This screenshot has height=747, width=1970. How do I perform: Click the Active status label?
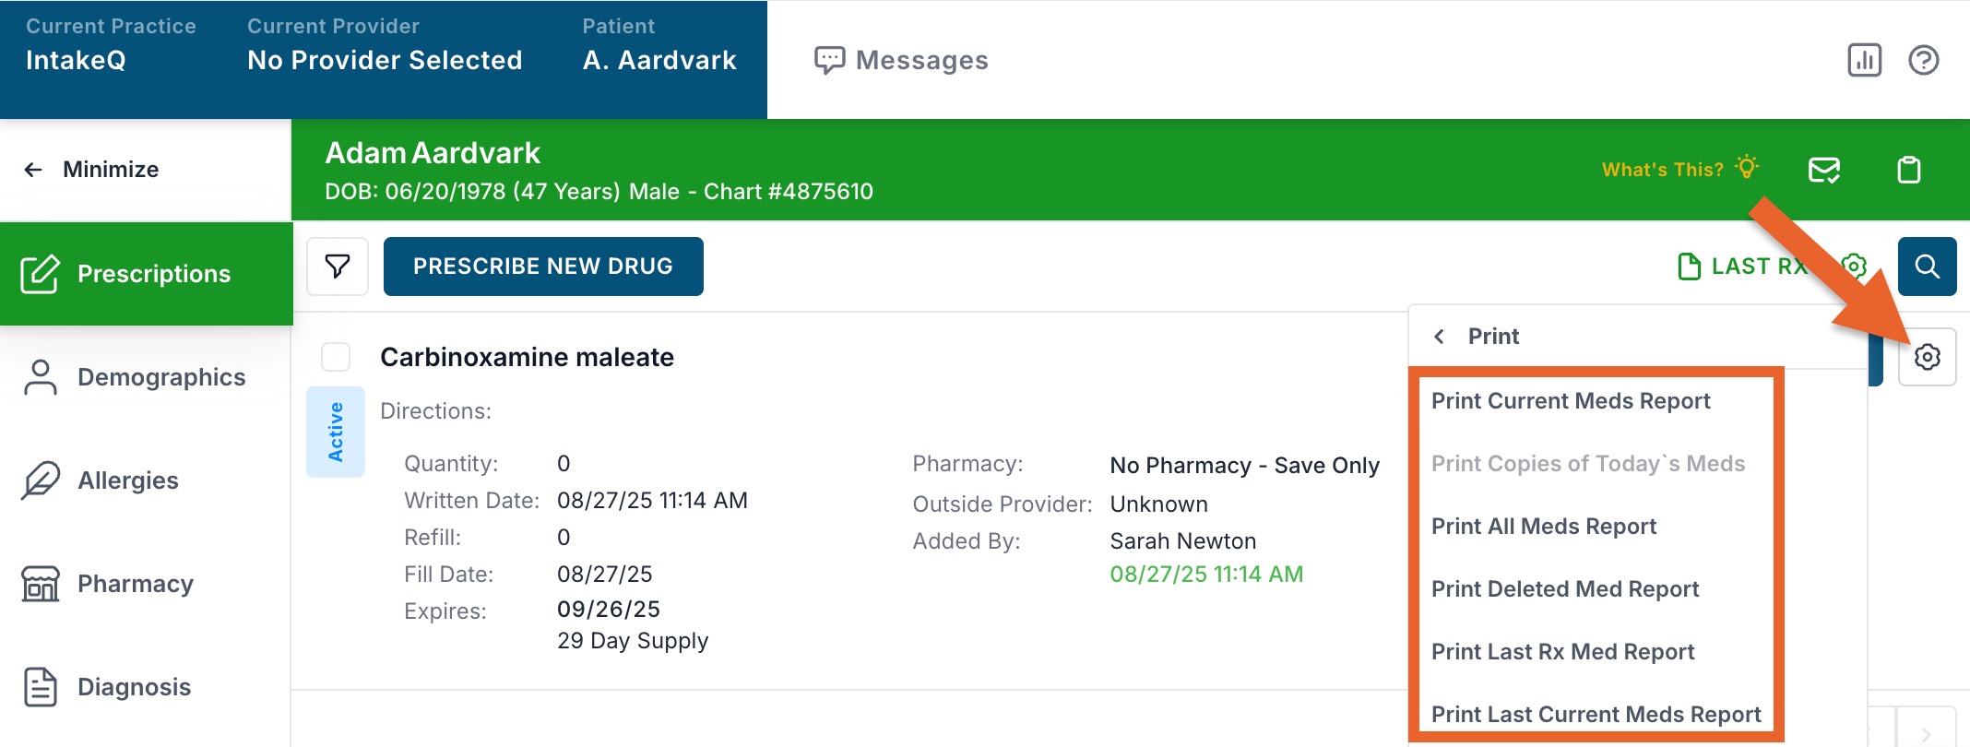[x=336, y=432]
